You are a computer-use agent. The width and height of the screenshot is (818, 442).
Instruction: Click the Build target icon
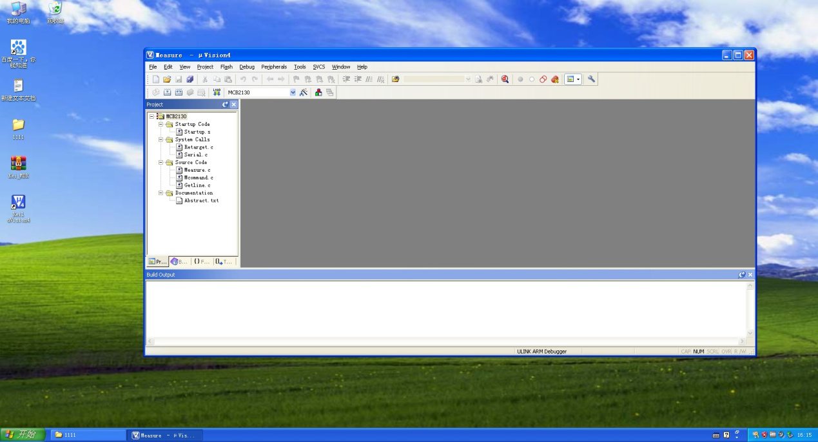(x=167, y=92)
